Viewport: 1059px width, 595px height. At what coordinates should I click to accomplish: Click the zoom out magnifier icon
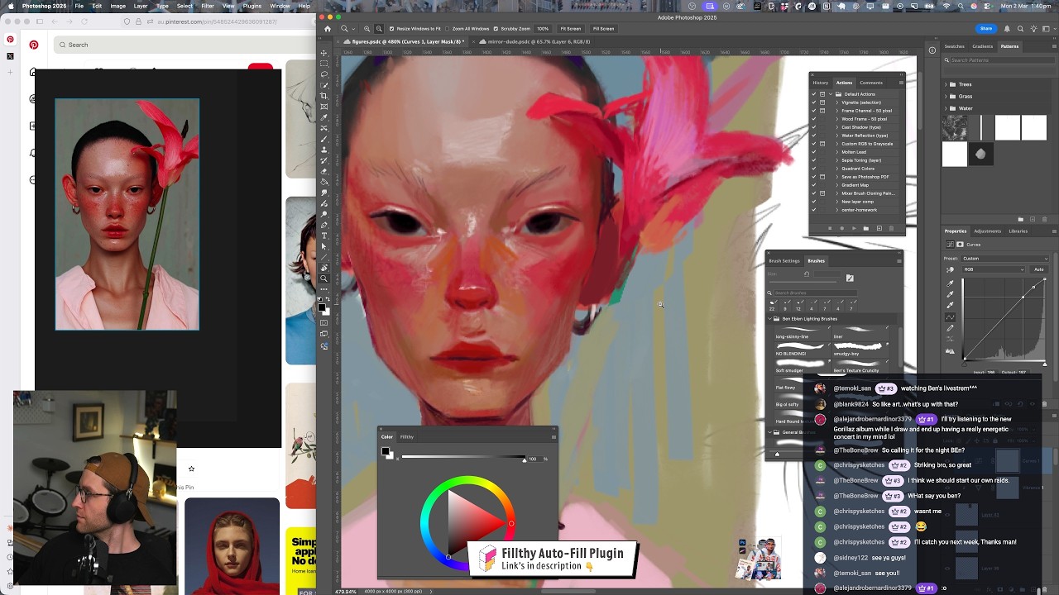click(x=378, y=29)
